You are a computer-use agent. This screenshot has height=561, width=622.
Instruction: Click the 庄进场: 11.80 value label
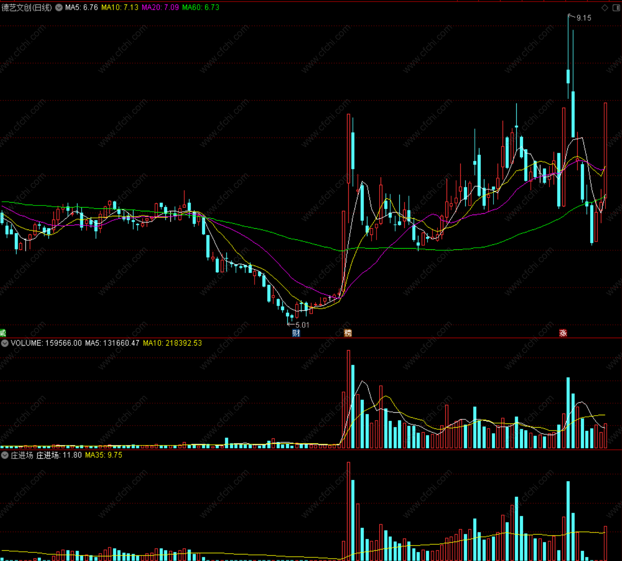[59, 455]
